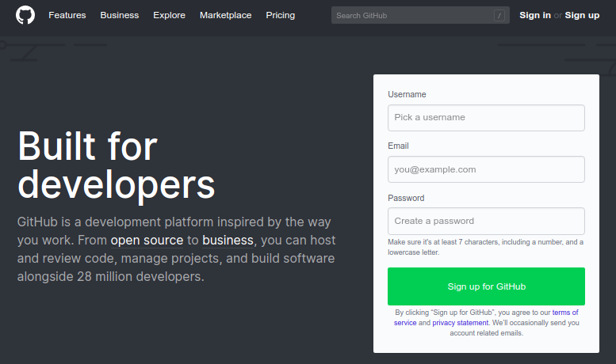Click the Sign up header link
The image size is (616, 364).
[x=582, y=15]
